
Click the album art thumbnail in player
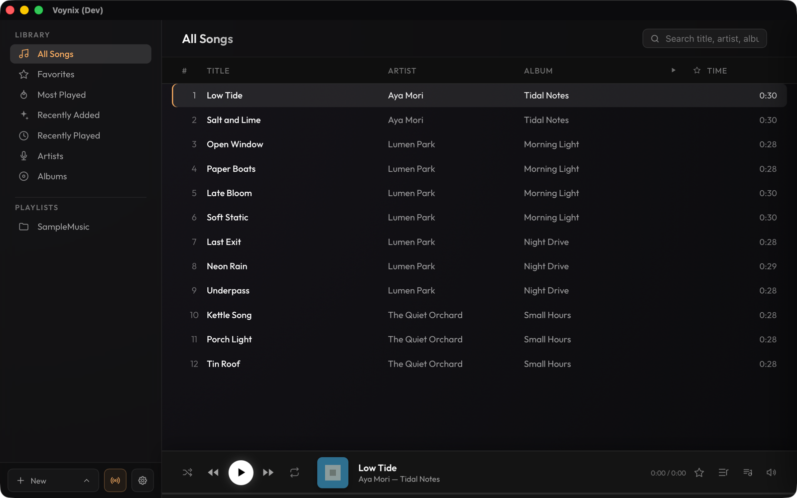tap(333, 473)
